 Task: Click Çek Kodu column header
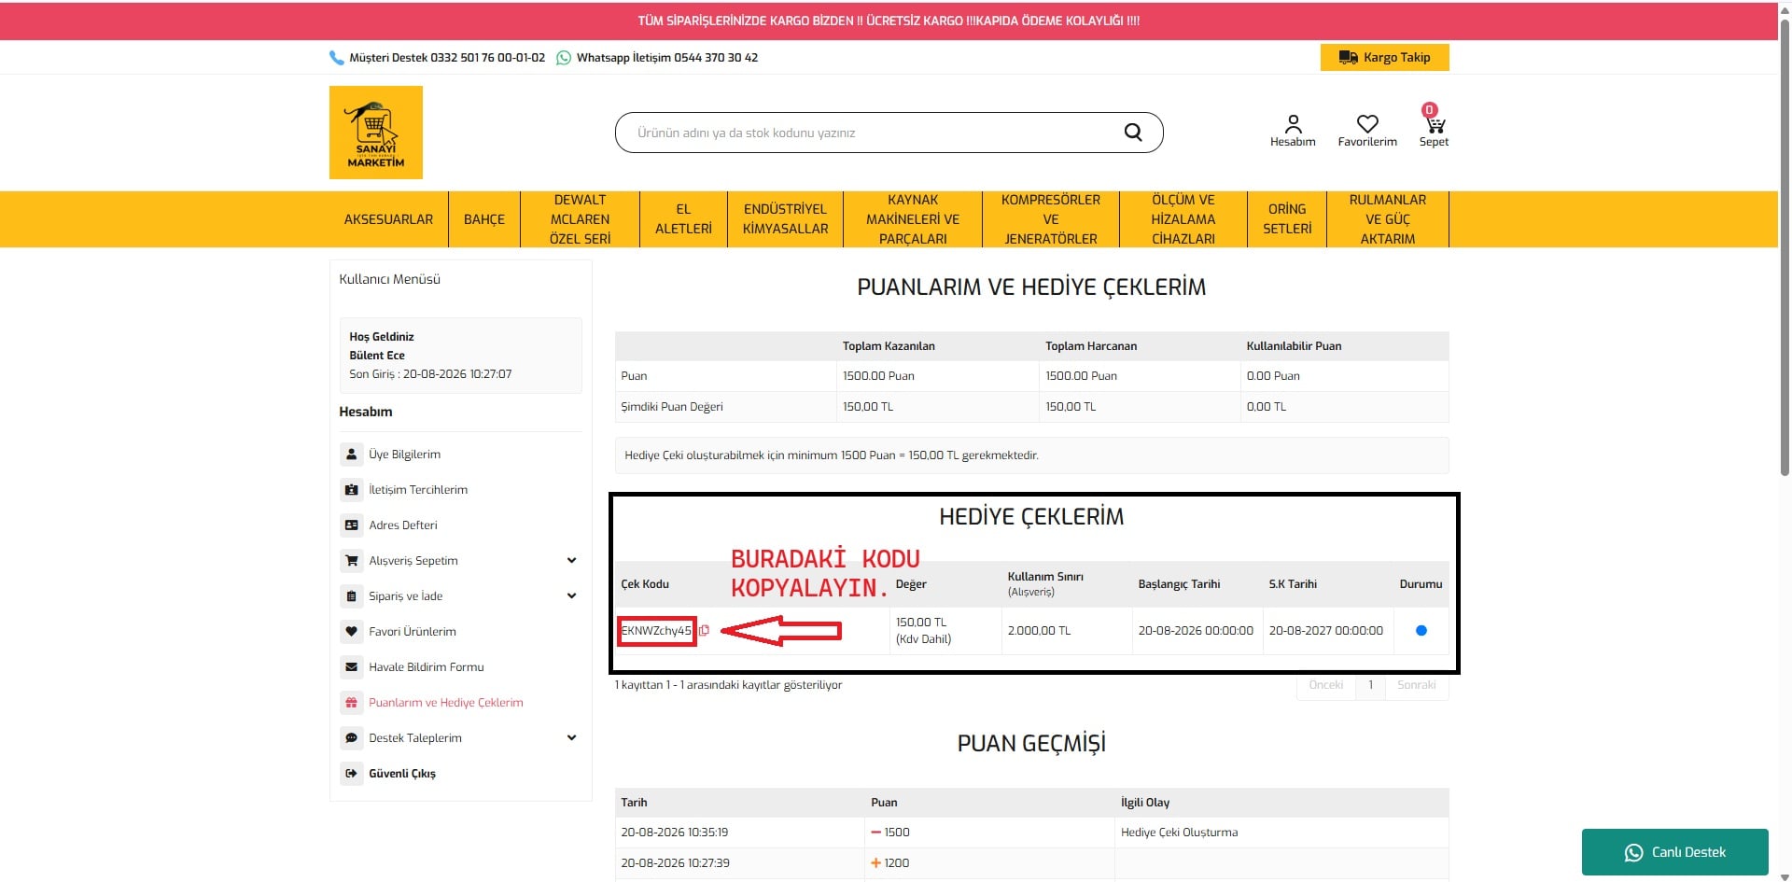click(x=645, y=584)
